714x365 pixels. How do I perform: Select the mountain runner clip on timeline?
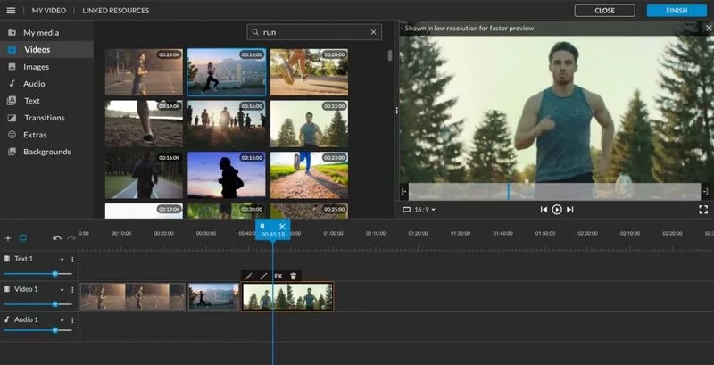tap(213, 297)
